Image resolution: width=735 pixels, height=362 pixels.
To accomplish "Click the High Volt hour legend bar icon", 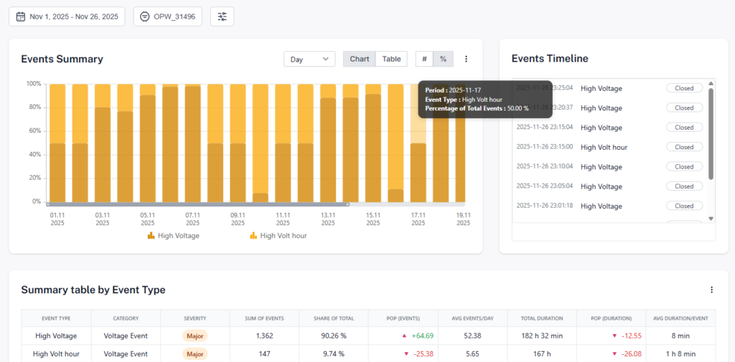I will 253,236.
